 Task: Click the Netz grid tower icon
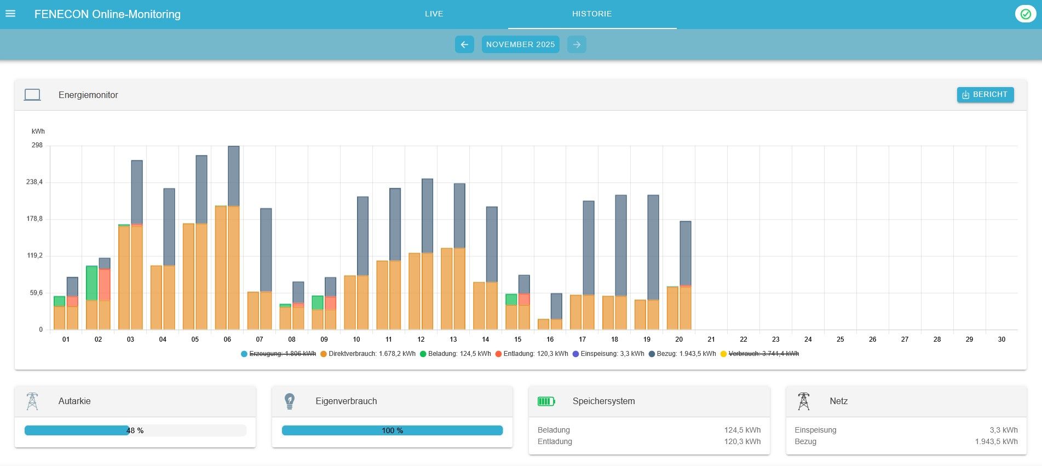click(803, 401)
